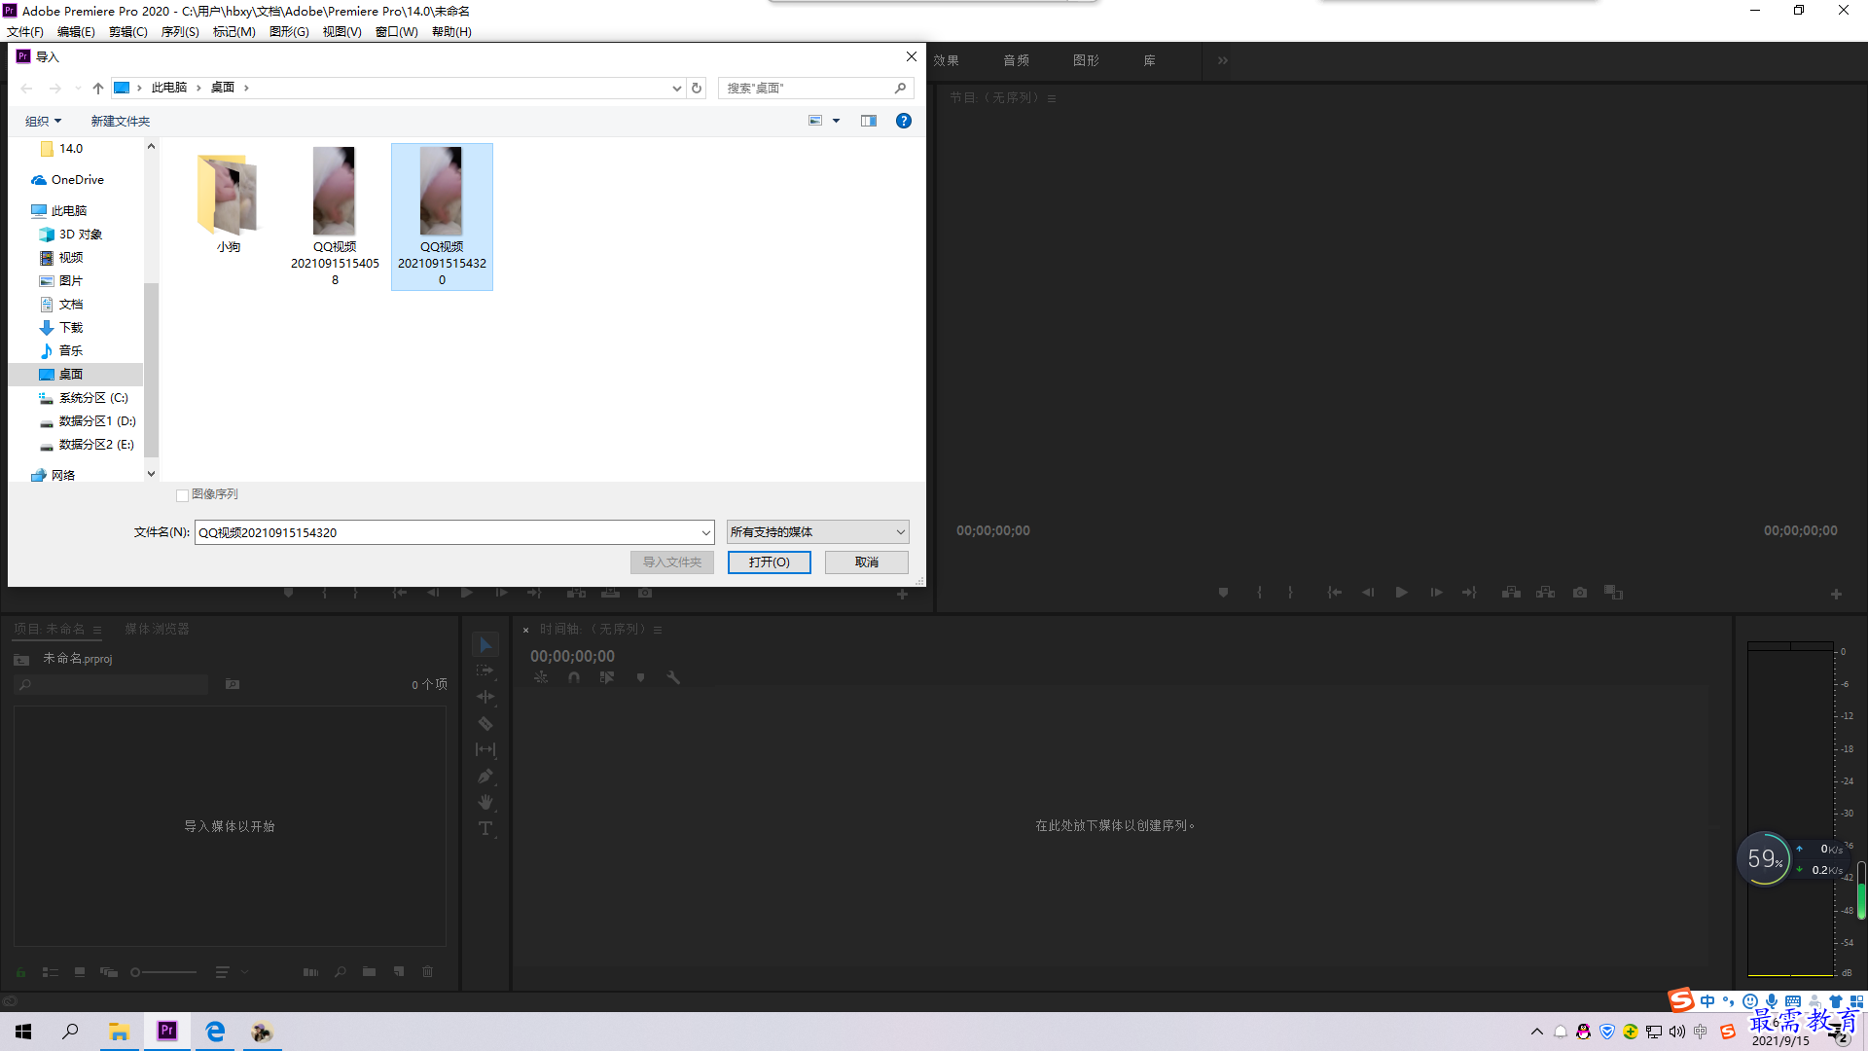
Task: Click New Bin icon in Project panel
Action: pyautogui.click(x=369, y=972)
